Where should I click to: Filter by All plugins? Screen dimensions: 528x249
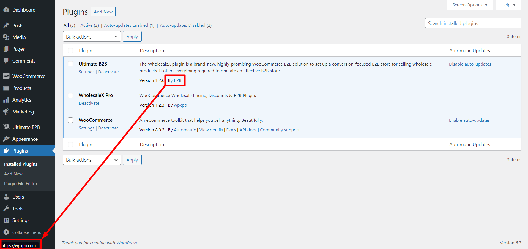click(x=66, y=25)
